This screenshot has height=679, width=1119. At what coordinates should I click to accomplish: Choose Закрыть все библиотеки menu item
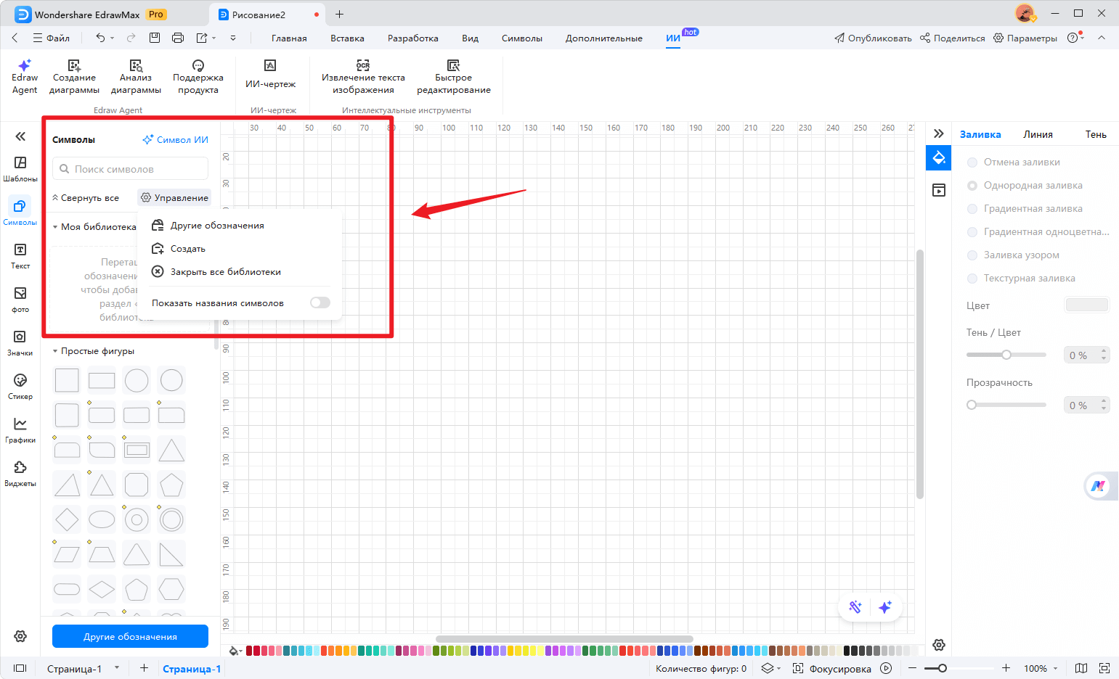[225, 272]
